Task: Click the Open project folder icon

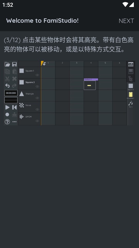Action: click(x=7, y=64)
